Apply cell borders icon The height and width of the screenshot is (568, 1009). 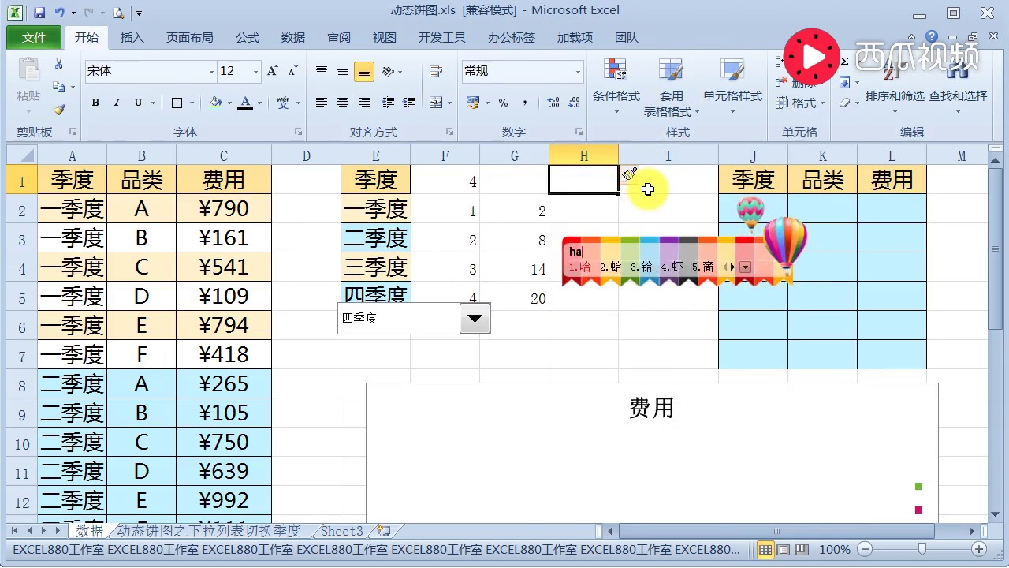point(177,103)
